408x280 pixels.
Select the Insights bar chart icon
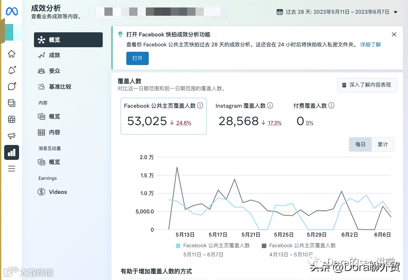[x=12, y=152]
